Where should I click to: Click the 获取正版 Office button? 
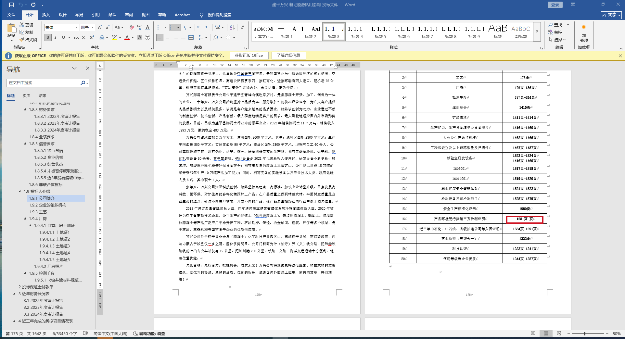[249, 56]
